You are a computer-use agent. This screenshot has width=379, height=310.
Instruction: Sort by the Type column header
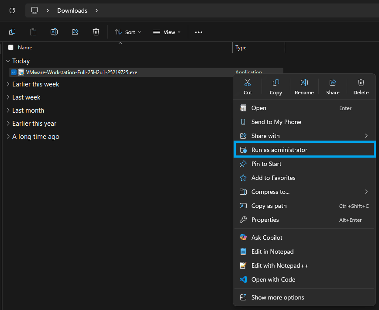tap(241, 48)
